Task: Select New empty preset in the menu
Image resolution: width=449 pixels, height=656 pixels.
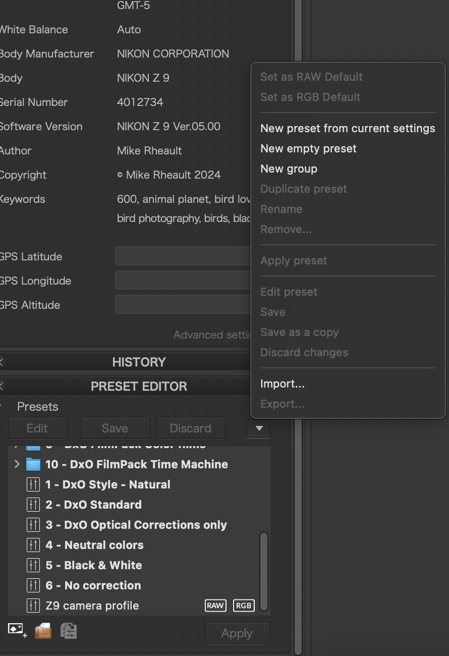Action: [x=308, y=148]
